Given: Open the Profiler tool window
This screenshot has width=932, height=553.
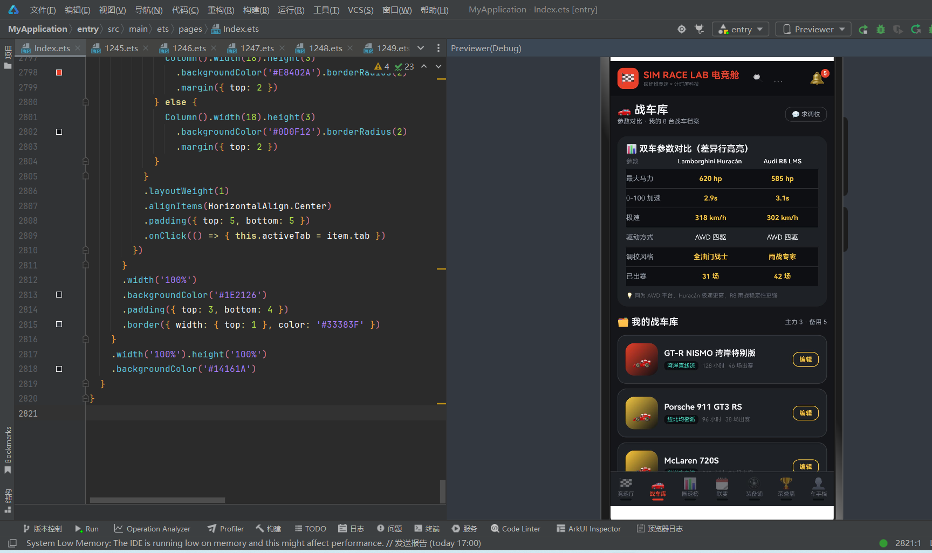Looking at the screenshot, I should [x=226, y=529].
